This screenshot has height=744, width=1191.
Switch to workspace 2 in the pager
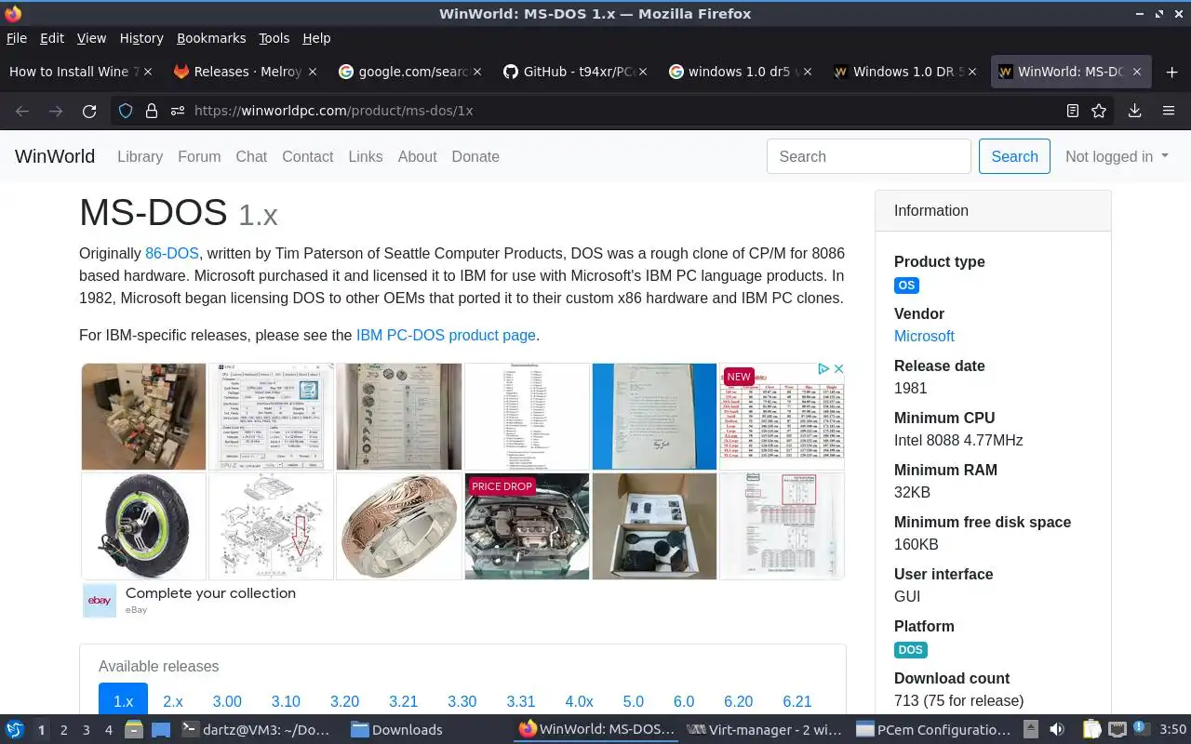coord(64,730)
